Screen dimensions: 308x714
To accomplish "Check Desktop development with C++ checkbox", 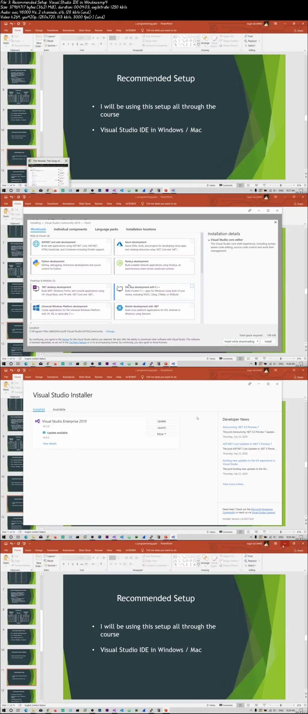I will click(x=192, y=286).
